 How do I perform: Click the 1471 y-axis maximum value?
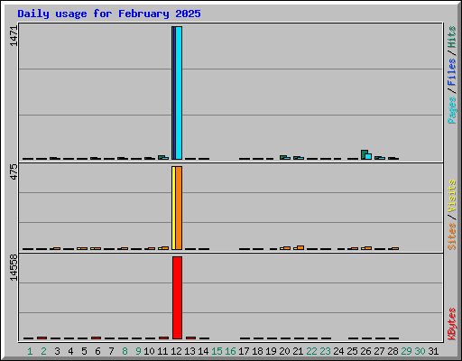pyautogui.click(x=14, y=36)
